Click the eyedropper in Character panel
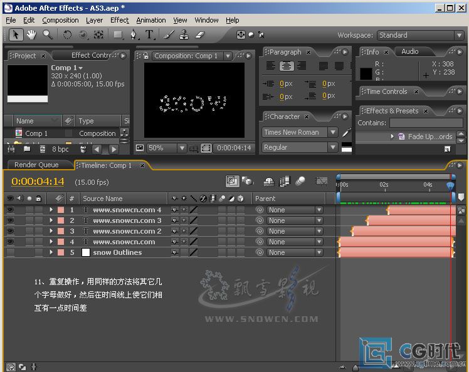This screenshot has width=469, height=372. [346, 132]
